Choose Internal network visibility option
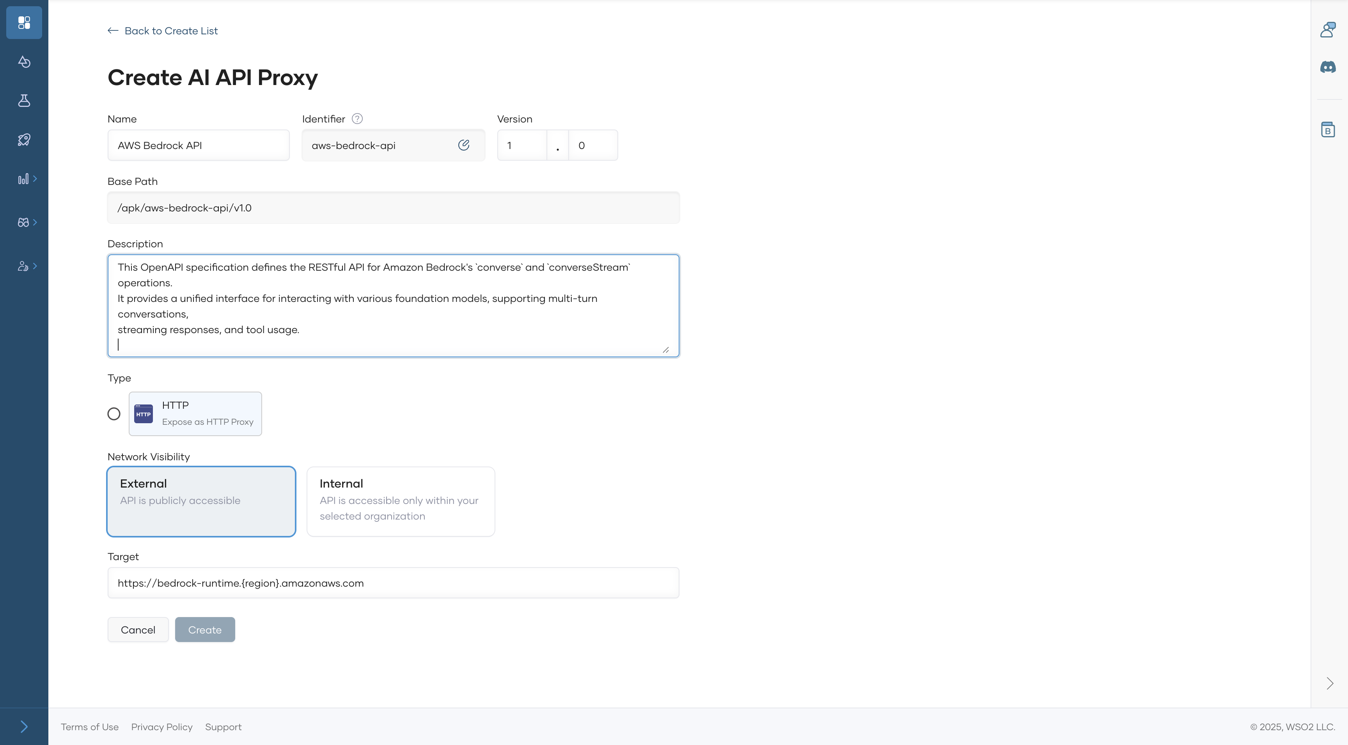This screenshot has height=745, width=1348. point(400,501)
